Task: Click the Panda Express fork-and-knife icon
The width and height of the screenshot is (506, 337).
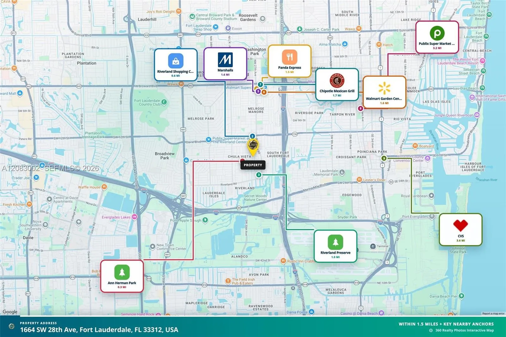Action: [x=289, y=57]
